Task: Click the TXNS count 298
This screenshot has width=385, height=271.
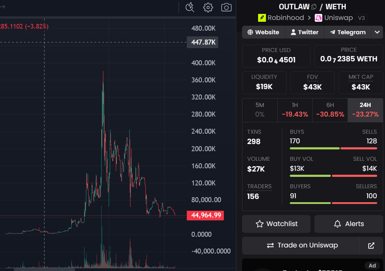Action: point(254,142)
